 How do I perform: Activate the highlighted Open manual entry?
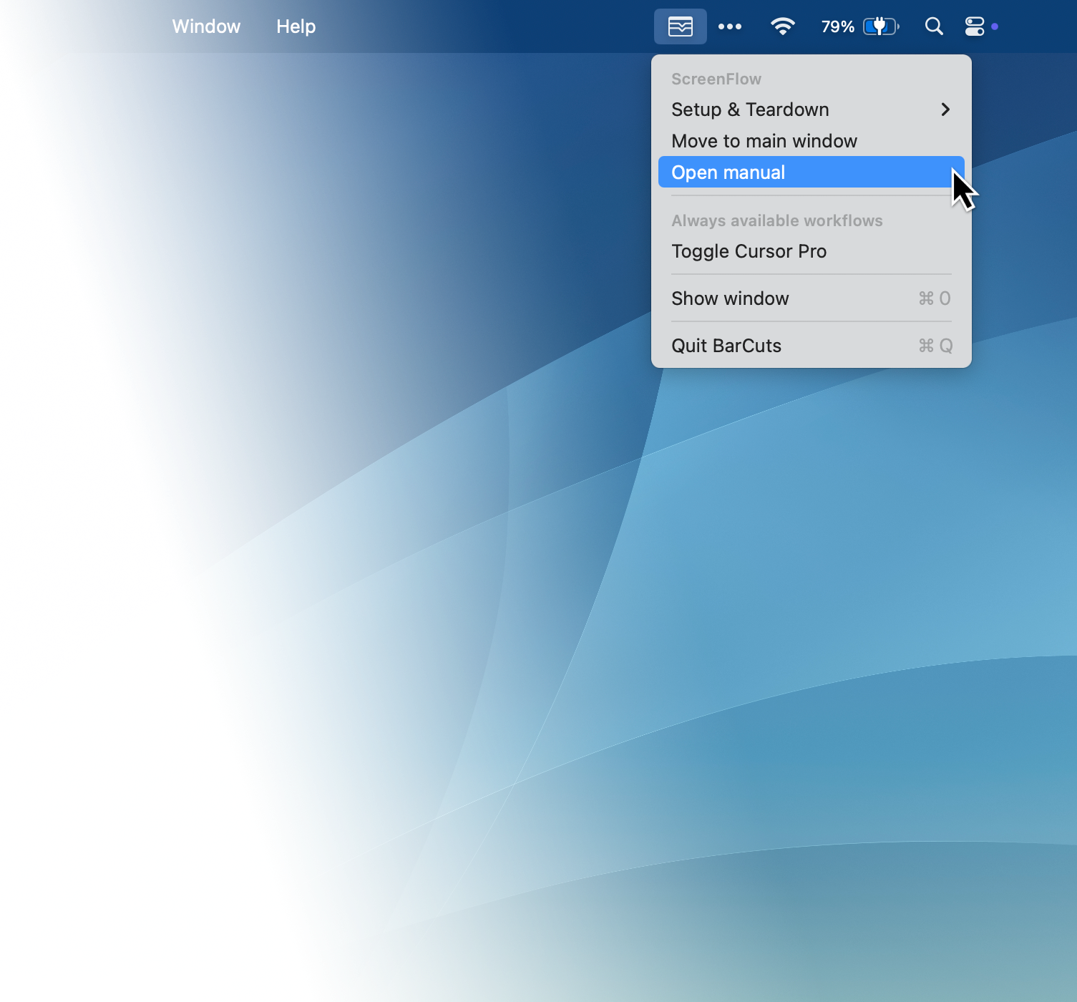point(727,172)
